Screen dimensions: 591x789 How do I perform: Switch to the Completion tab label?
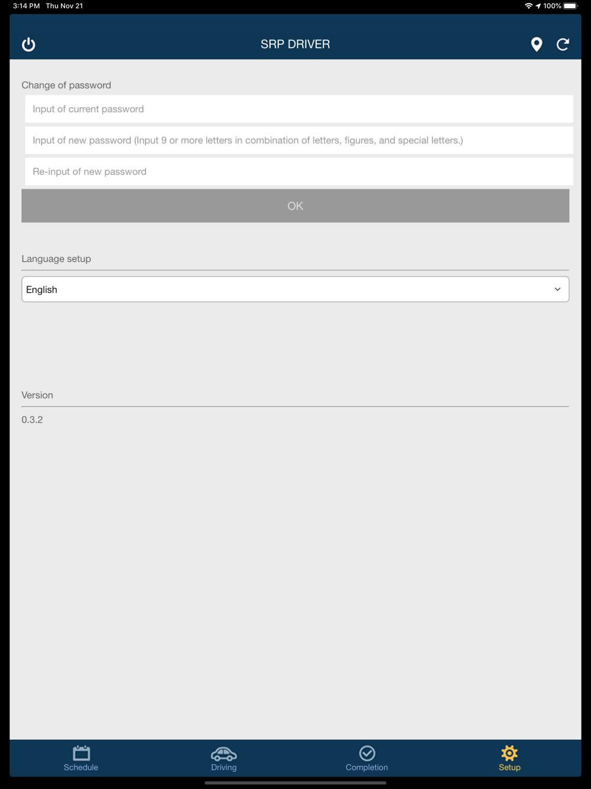click(x=367, y=767)
